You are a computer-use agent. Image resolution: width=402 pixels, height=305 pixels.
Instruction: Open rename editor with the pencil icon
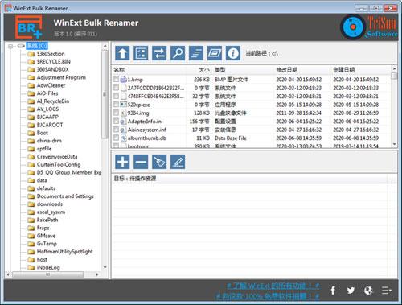(x=178, y=162)
